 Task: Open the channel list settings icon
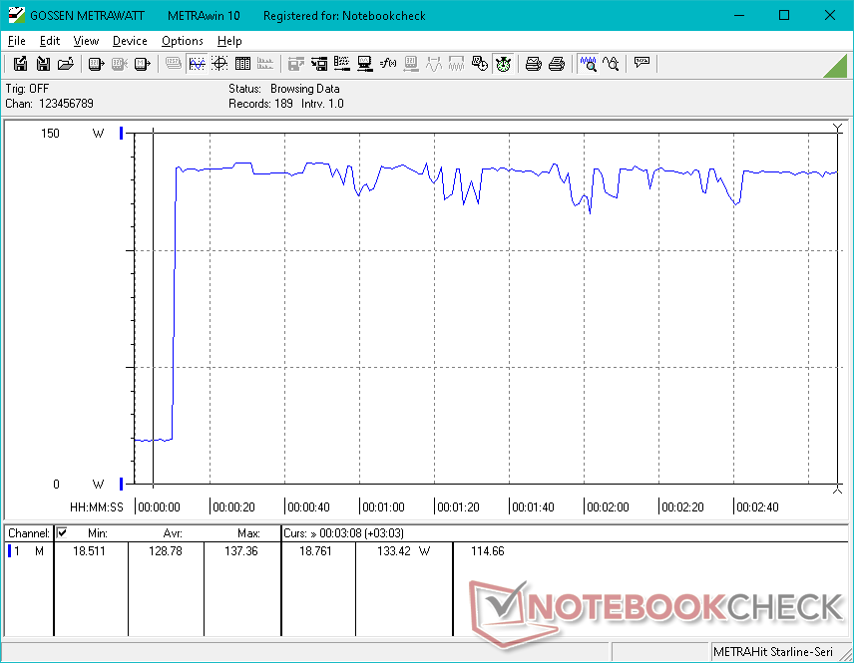click(342, 64)
